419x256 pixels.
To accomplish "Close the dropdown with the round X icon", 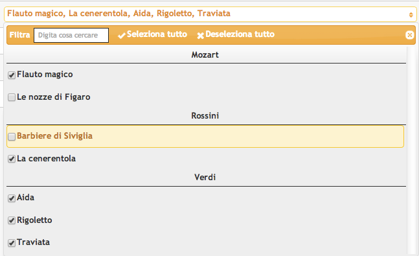I will tap(409, 35).
